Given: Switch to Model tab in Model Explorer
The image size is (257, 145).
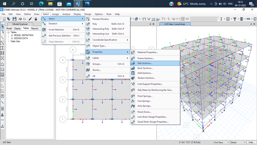Looking at the screenshot, I should click(x=9, y=28).
